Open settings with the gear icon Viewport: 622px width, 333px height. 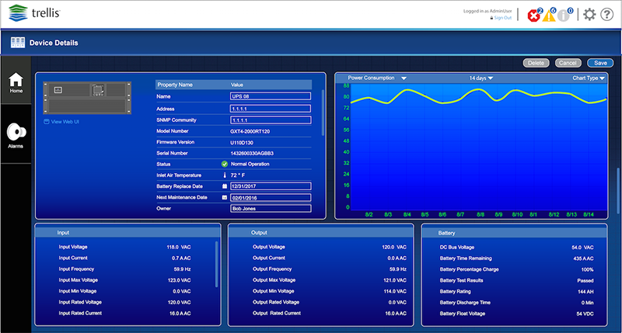pos(589,15)
